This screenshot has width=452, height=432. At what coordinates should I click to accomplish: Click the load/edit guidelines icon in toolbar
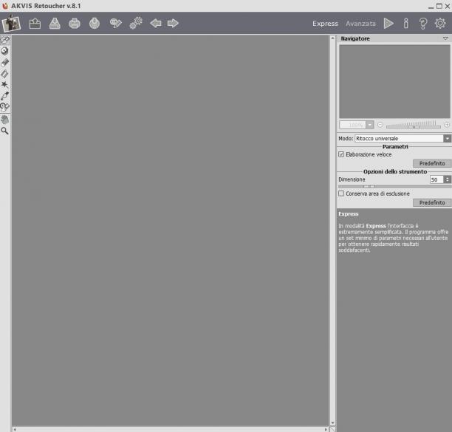click(116, 24)
